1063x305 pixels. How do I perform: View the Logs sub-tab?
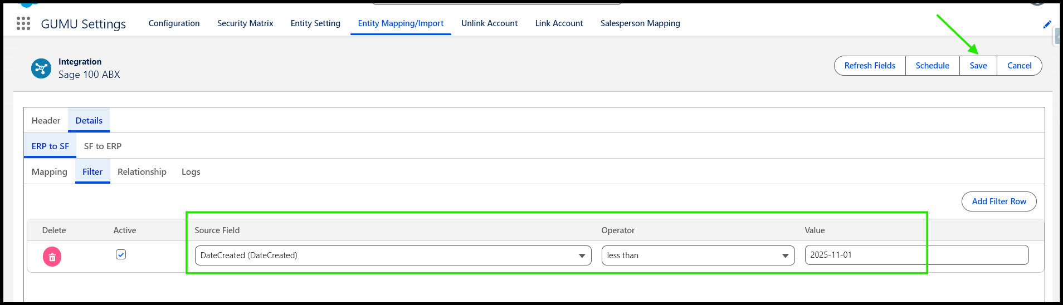pyautogui.click(x=191, y=172)
